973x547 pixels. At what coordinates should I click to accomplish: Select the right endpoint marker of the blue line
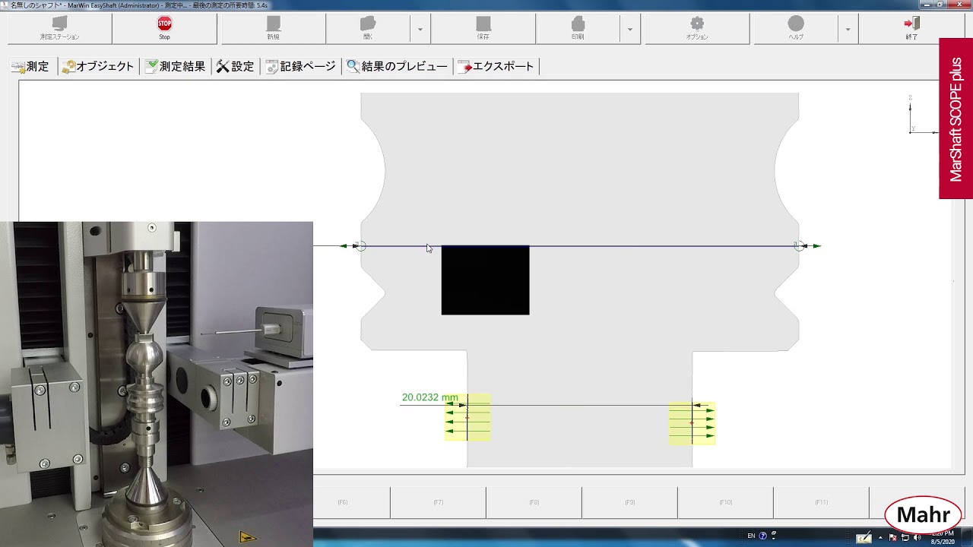point(800,246)
